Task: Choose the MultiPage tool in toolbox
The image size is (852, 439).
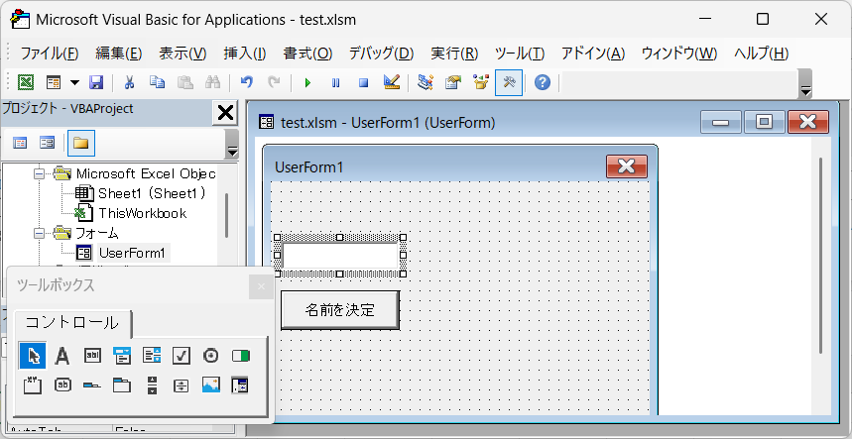Action: pyautogui.click(x=122, y=385)
